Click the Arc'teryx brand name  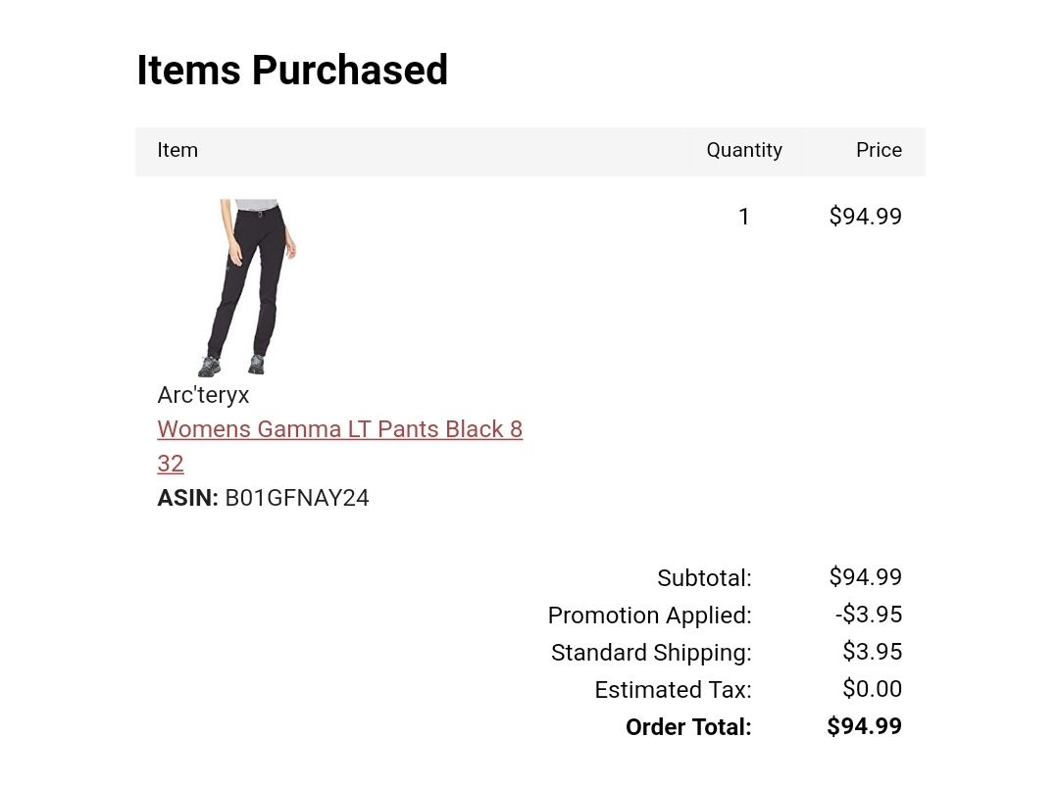pos(203,395)
